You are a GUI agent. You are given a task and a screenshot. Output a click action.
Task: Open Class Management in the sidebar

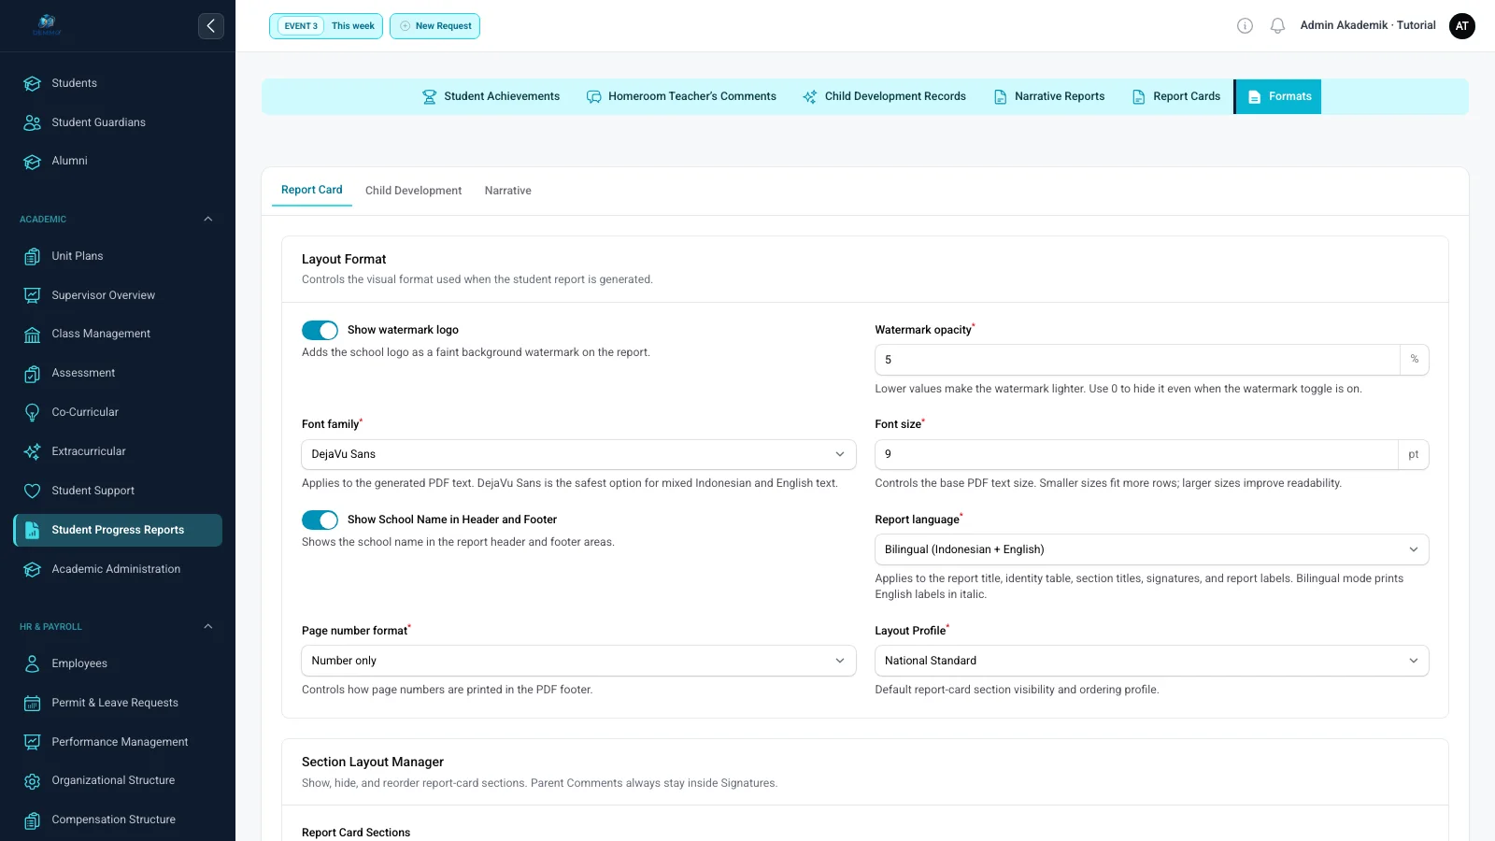[x=118, y=334]
